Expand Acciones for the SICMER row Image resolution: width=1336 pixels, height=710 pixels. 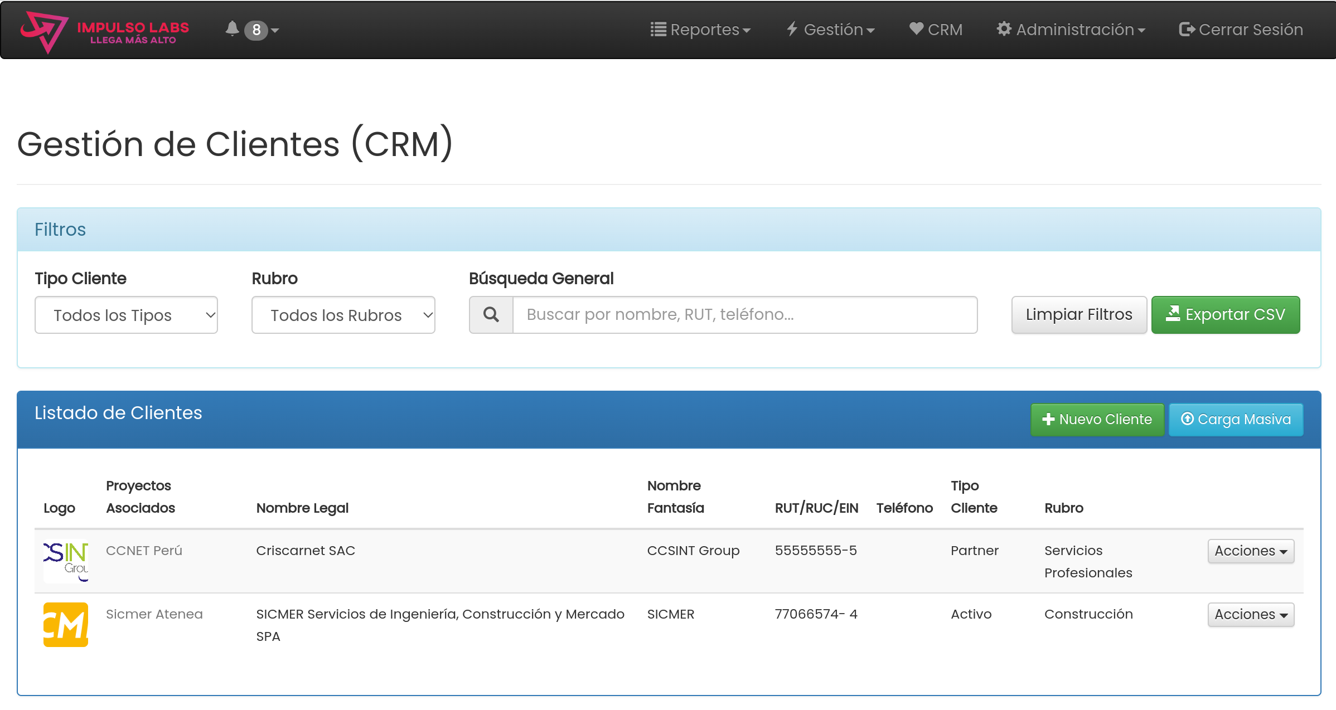[1250, 615]
